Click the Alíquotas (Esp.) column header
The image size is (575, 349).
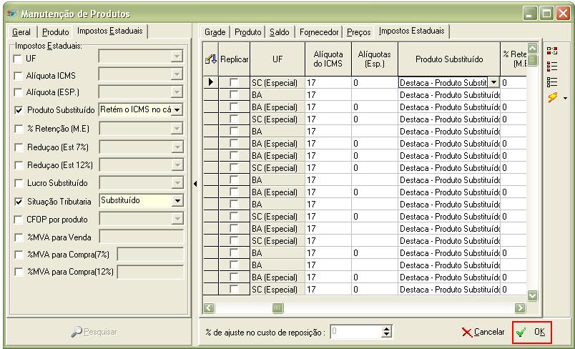click(375, 59)
